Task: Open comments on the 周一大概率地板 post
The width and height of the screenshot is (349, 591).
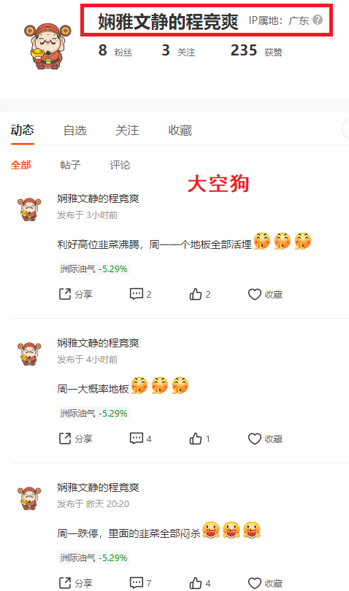Action: pos(140,439)
